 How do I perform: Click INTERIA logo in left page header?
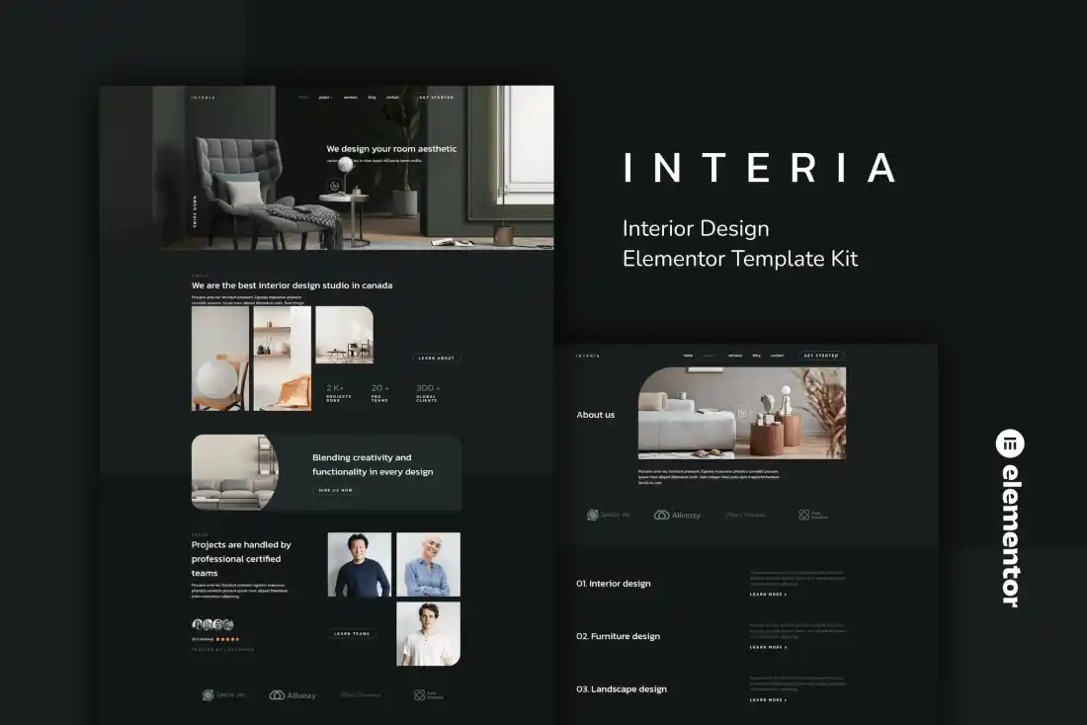[203, 98]
